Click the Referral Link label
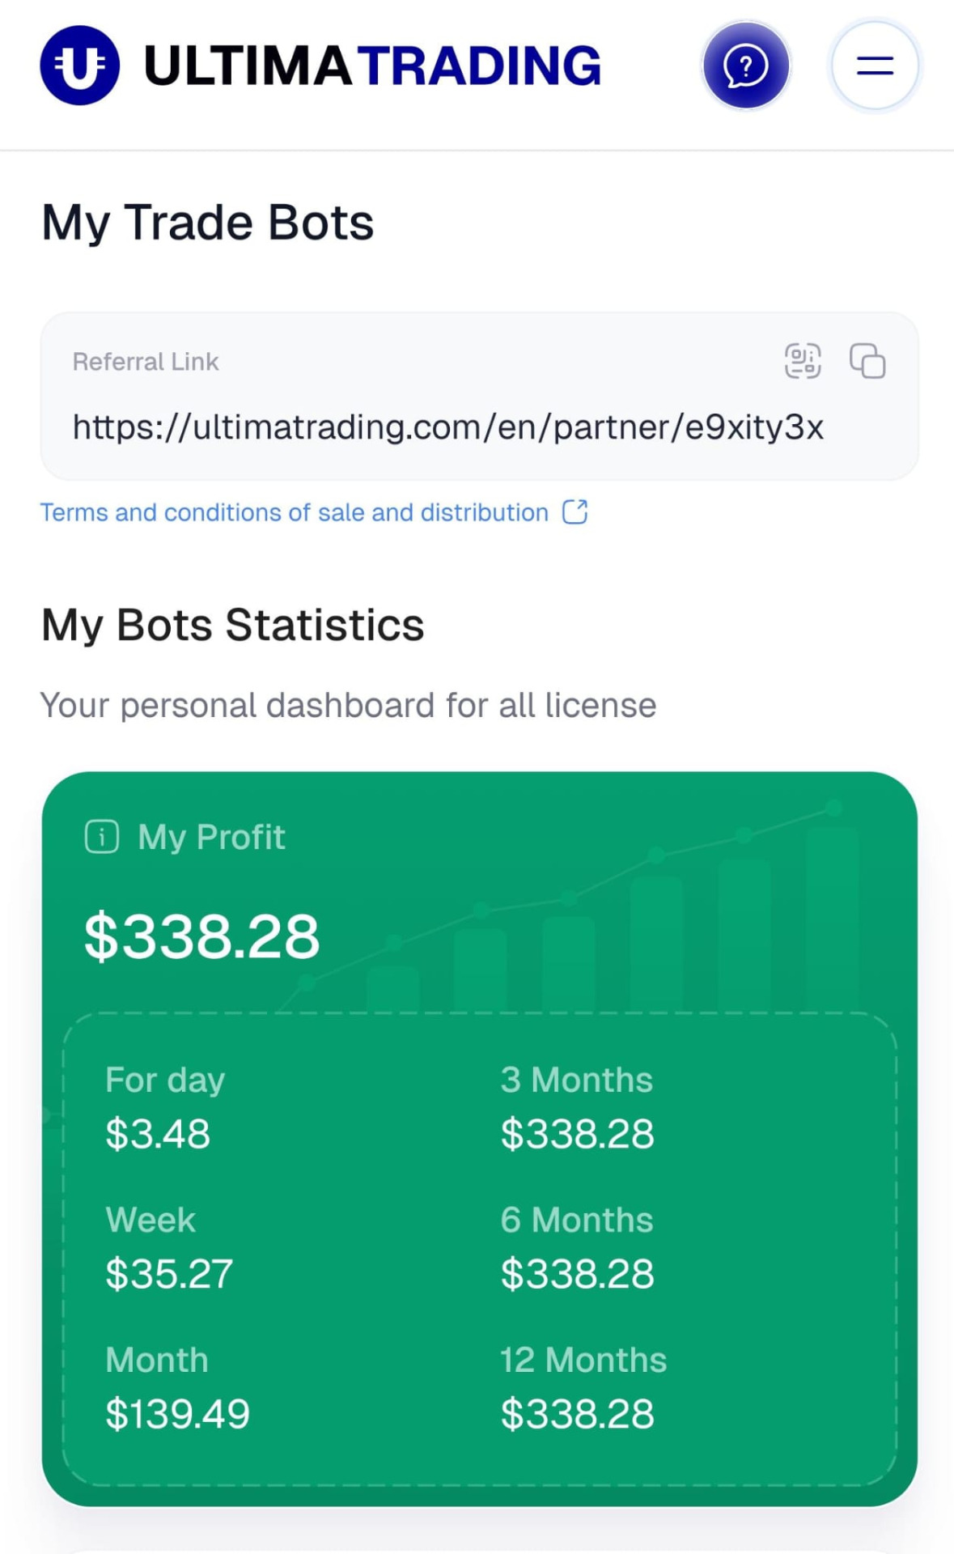Viewport: 954px width, 1554px height. click(146, 362)
